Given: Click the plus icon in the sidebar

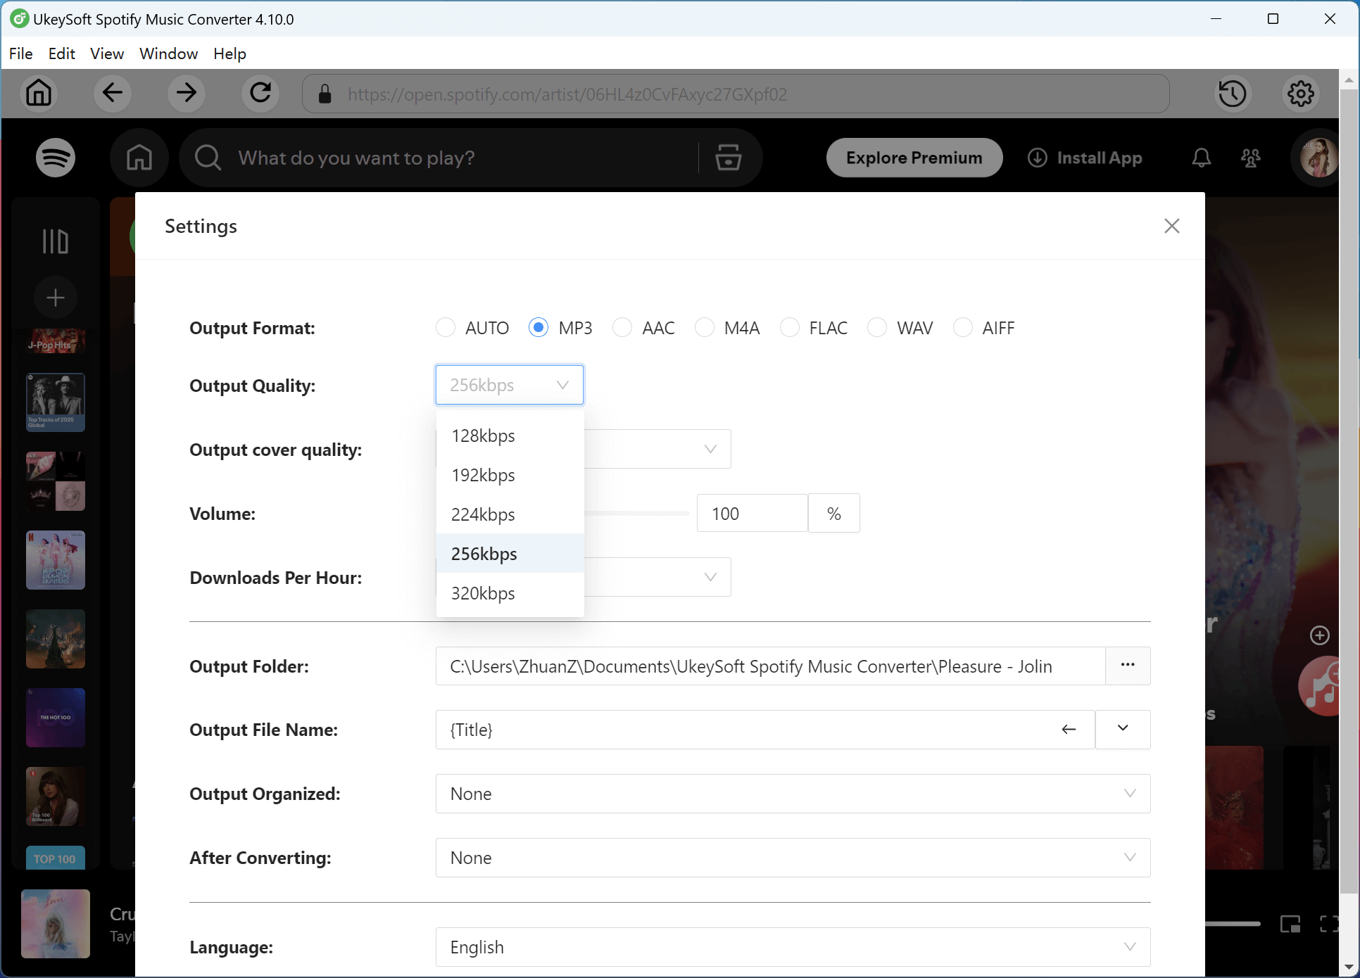Looking at the screenshot, I should click(55, 297).
